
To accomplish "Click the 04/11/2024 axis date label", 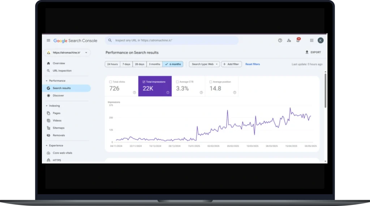I will 116,146.
